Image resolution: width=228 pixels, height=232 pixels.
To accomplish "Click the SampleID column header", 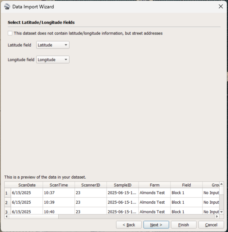I will click(123, 185).
